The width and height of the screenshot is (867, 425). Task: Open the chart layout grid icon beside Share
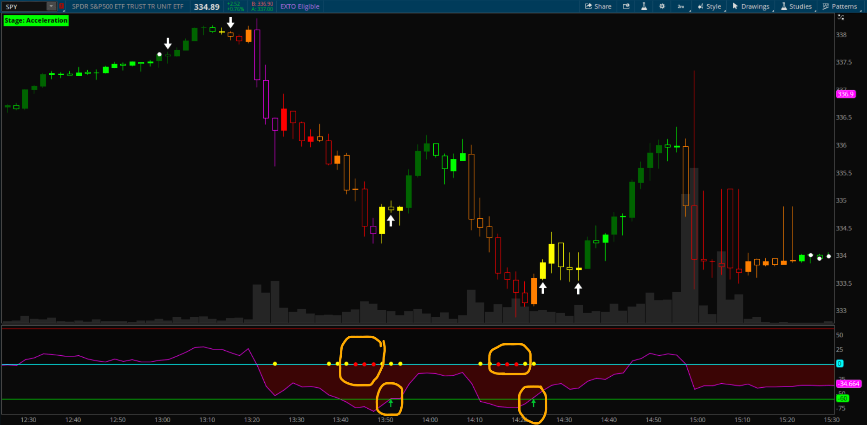tap(626, 7)
